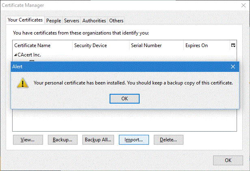
Task: Collapse the CAcert Inc. tree node
Action: pos(16,55)
